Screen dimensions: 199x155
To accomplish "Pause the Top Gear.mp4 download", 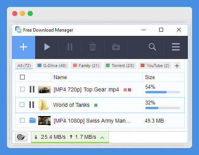I will point(32,89).
